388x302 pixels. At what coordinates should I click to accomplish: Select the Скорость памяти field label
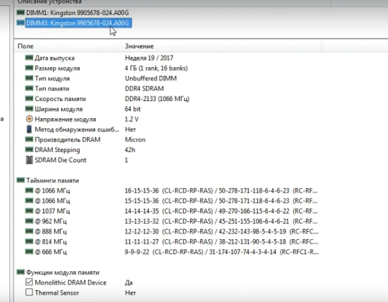tap(60, 99)
